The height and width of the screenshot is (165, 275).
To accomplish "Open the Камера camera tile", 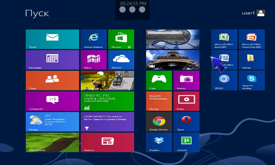I will point(186,80).
